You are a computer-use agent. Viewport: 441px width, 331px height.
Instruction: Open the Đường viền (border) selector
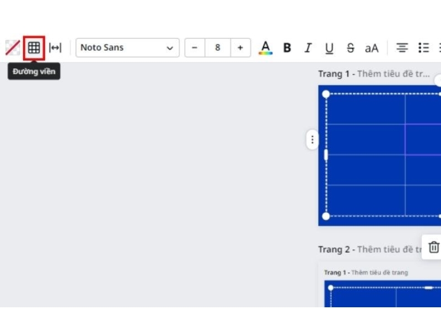click(34, 47)
